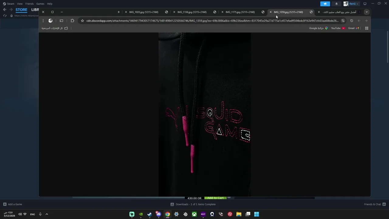Enter Steam Big Picture mode icon
The width and height of the screenshot is (389, 219).
tap(365, 4)
